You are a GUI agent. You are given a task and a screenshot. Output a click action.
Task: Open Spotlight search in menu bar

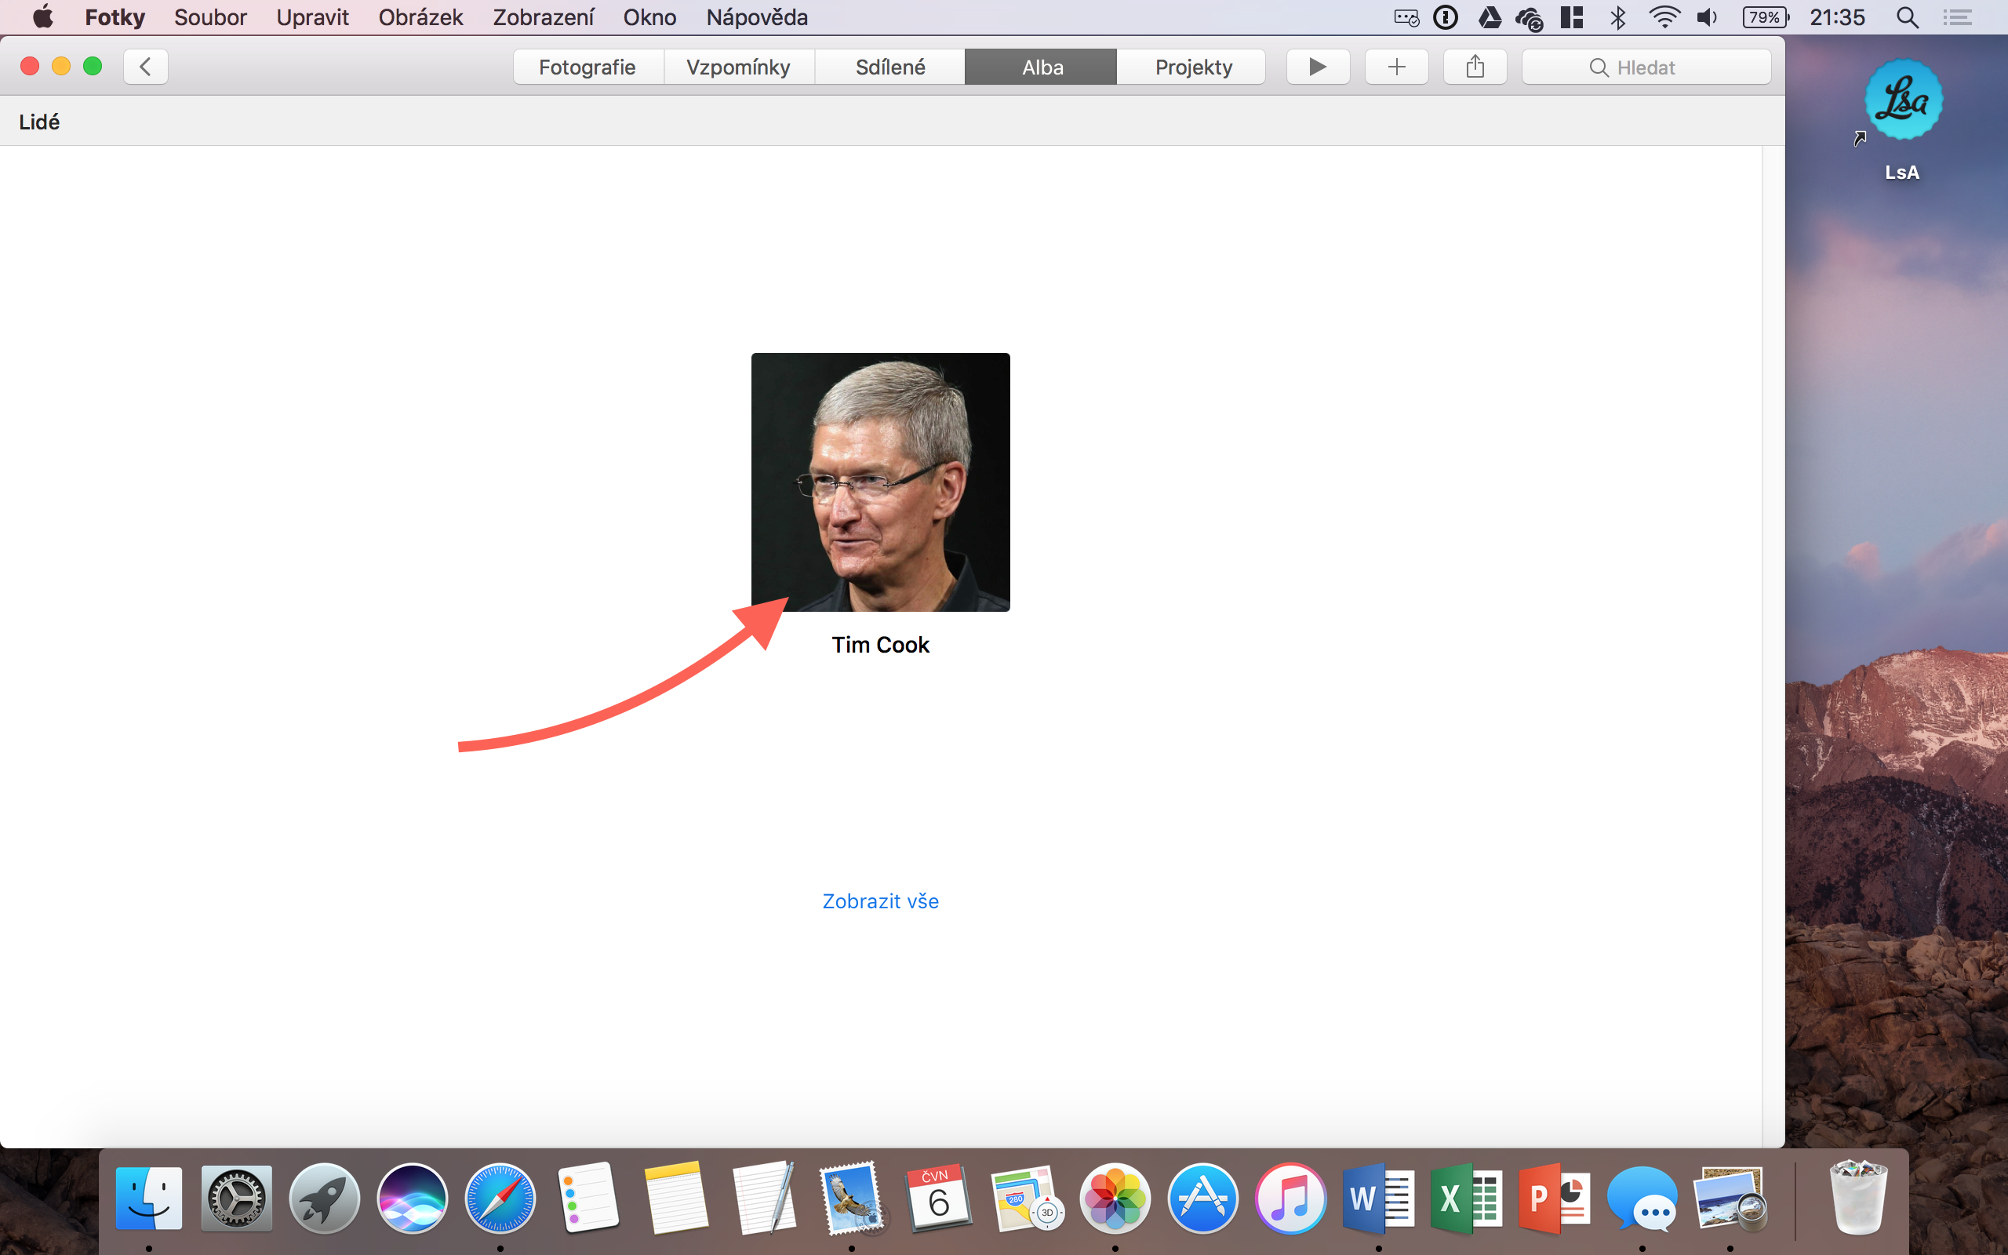pyautogui.click(x=1907, y=17)
